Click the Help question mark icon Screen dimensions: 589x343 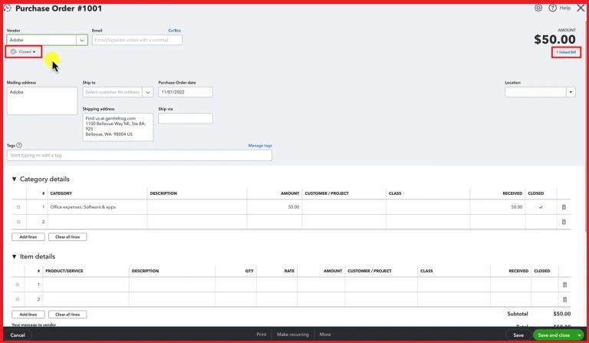tap(552, 8)
